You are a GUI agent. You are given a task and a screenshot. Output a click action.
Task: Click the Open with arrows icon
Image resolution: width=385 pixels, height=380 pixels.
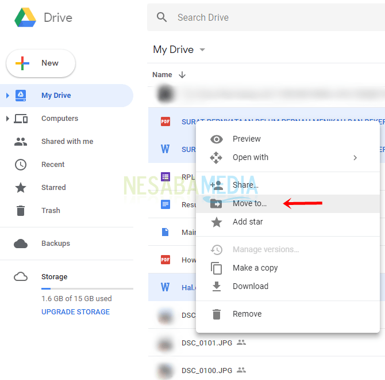216,158
